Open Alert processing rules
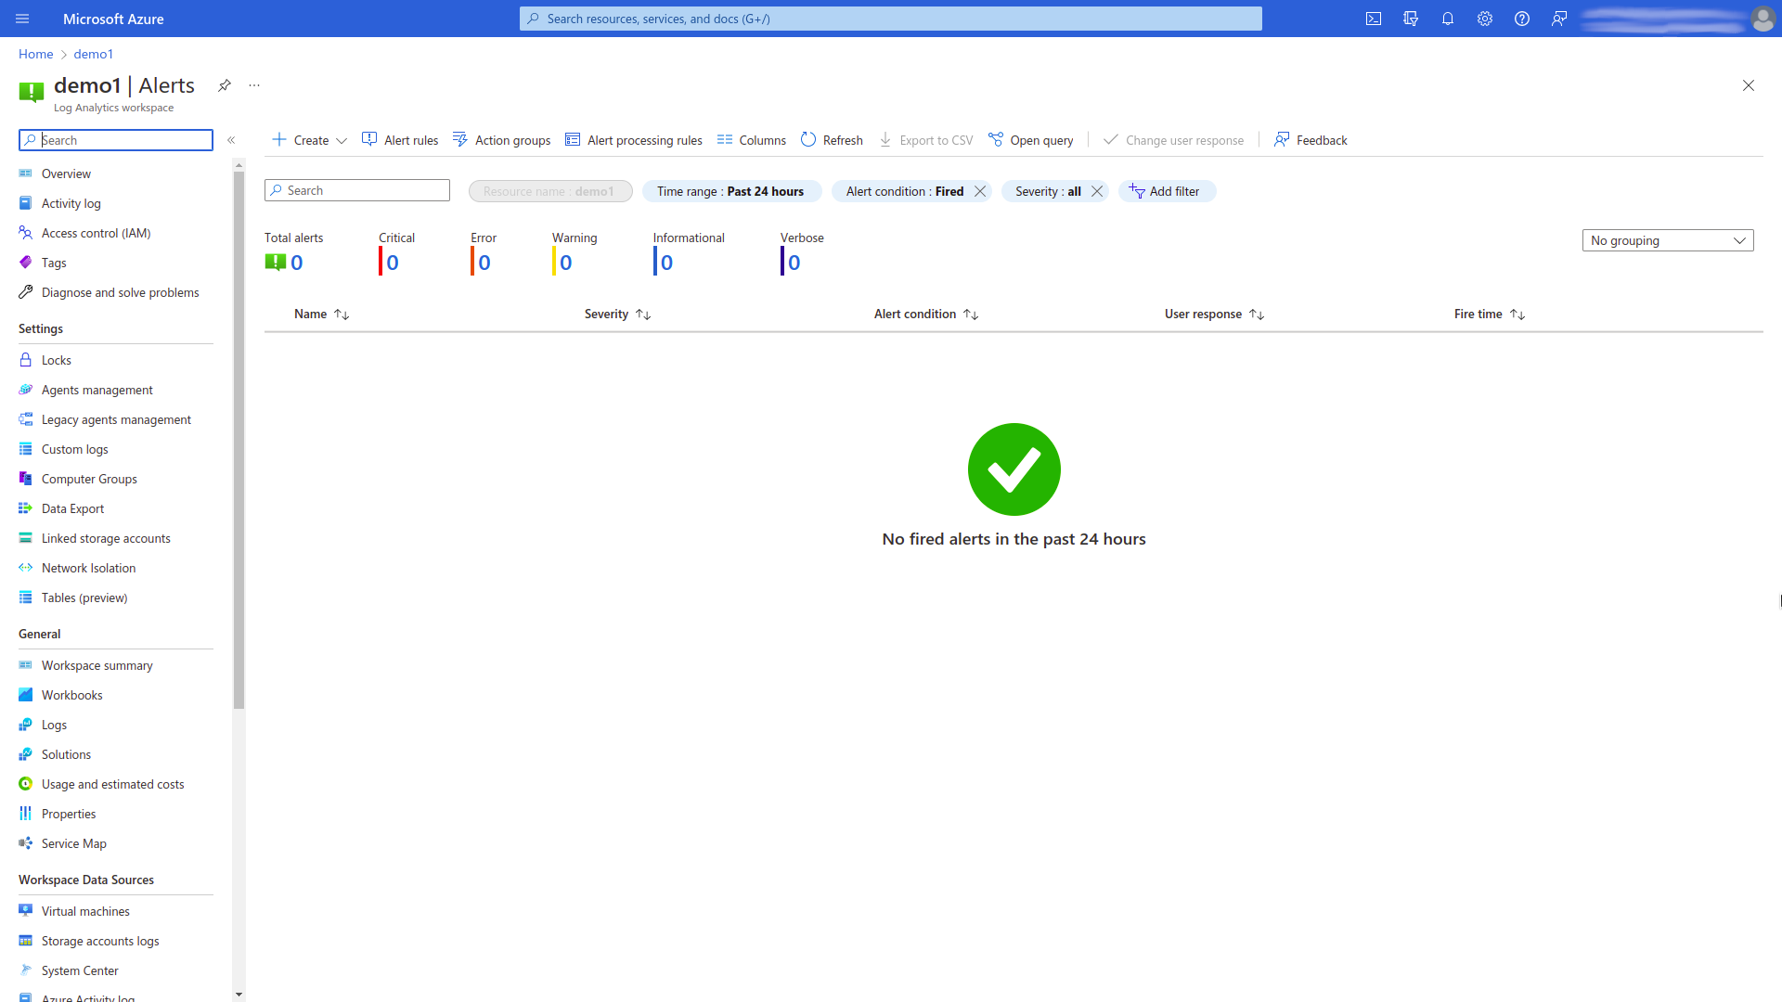Viewport: 1782px width, 1002px height. (634, 140)
